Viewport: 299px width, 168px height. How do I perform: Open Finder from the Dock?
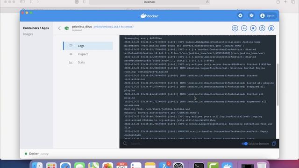(37, 165)
